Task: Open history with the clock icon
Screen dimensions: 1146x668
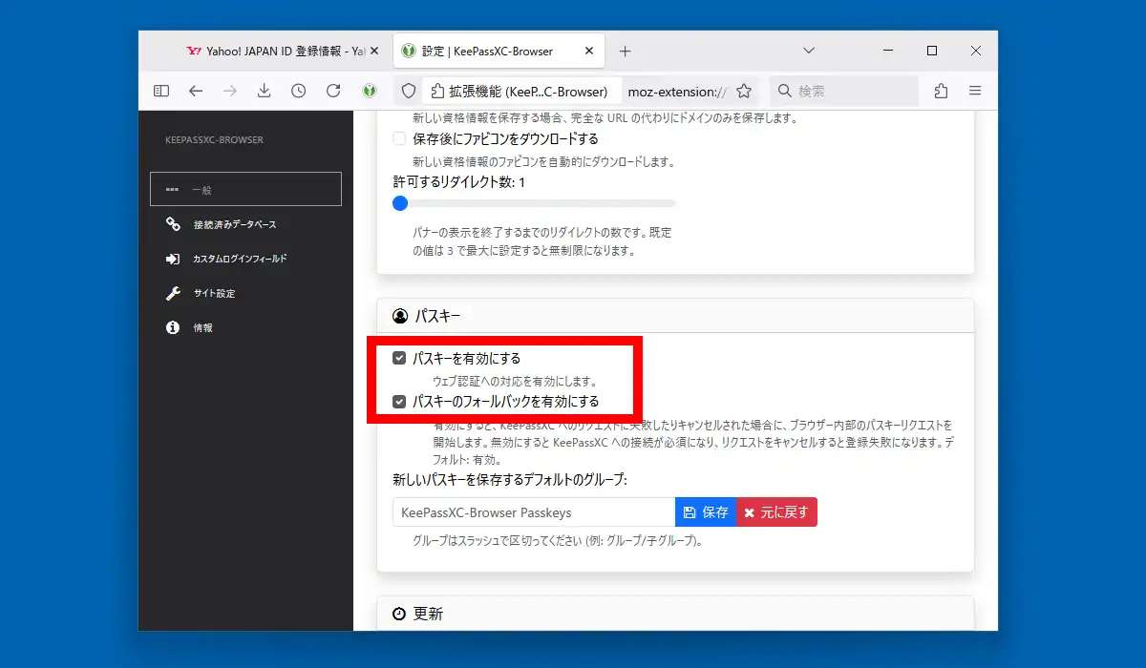Action: [x=299, y=91]
